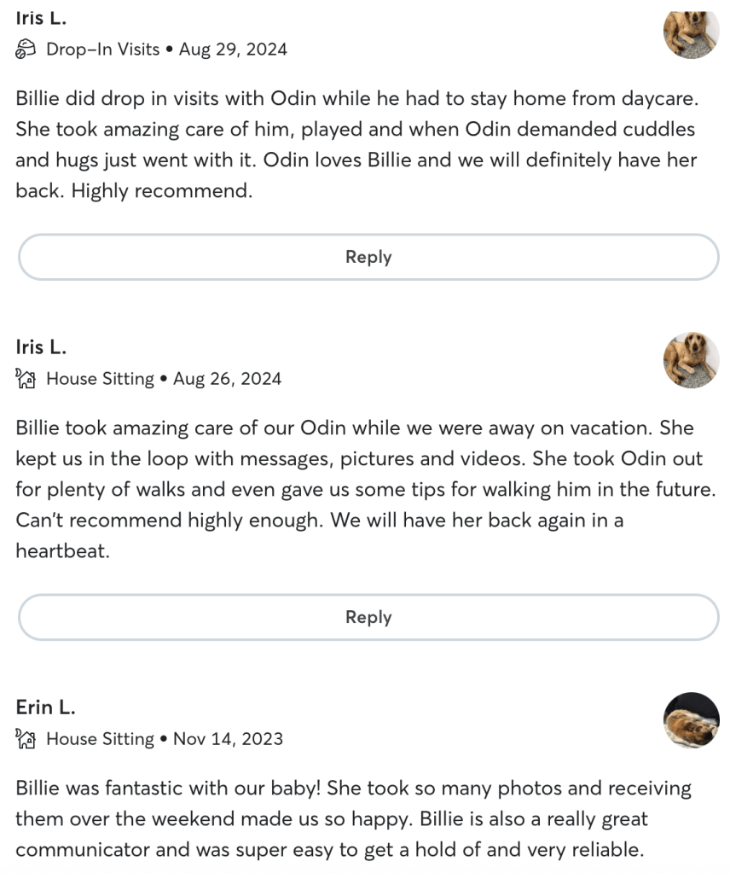Click the Aug 29, 2024 review date

pyautogui.click(x=233, y=49)
